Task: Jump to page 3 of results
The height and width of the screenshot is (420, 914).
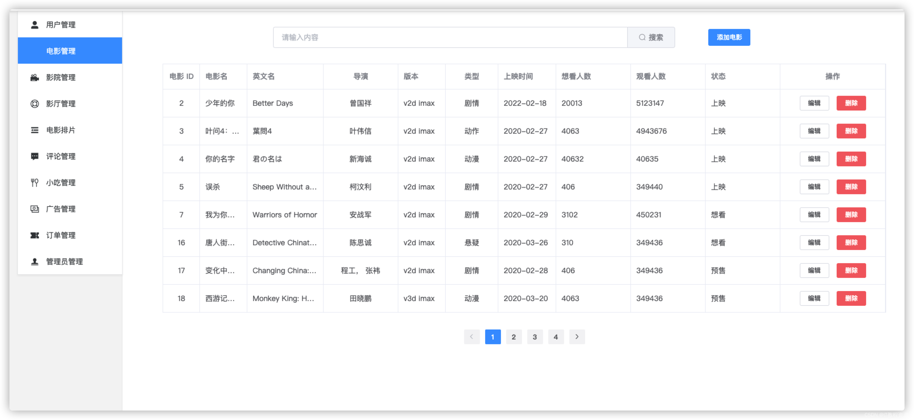Action: click(534, 337)
